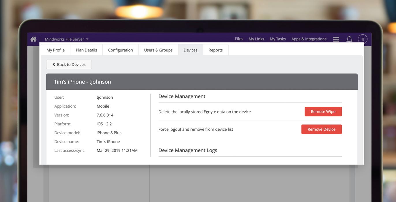
Task: Open My Links page
Action: pos(256,39)
